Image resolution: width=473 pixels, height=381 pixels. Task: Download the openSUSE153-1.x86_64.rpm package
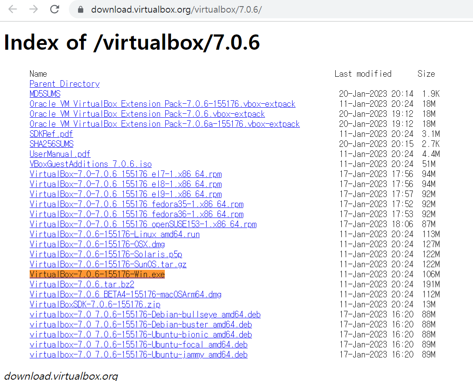(x=143, y=224)
